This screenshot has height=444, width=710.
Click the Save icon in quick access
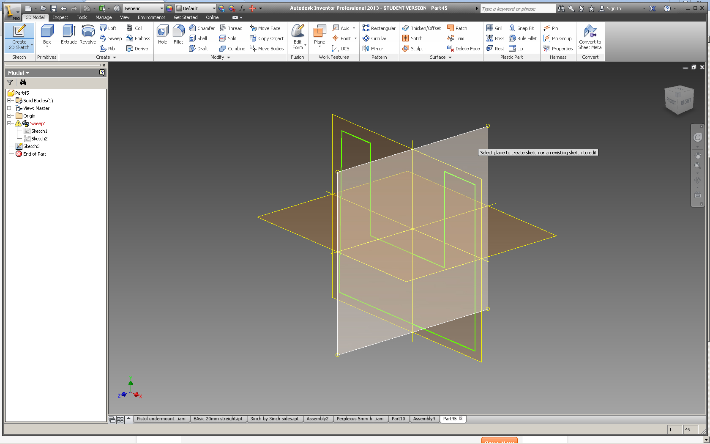53,8
